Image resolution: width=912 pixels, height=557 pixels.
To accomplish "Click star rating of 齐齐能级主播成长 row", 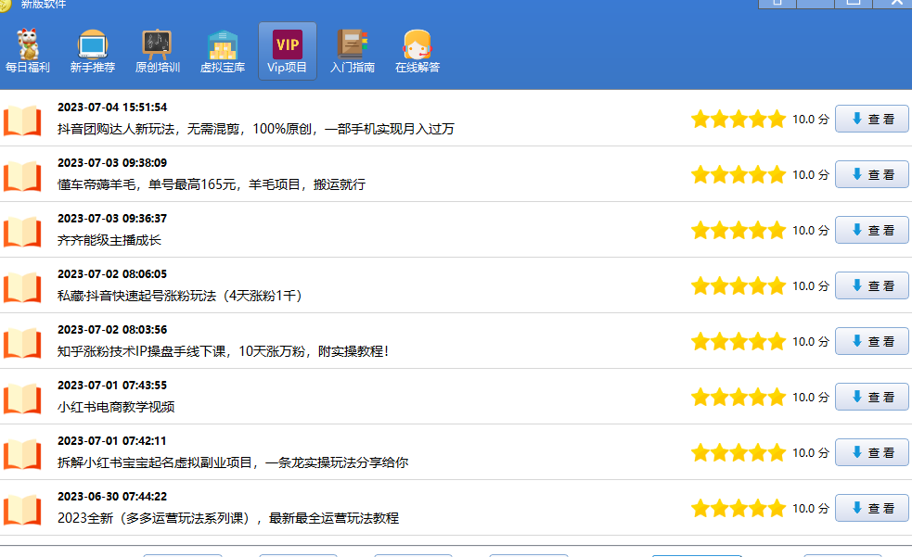I will tap(739, 231).
